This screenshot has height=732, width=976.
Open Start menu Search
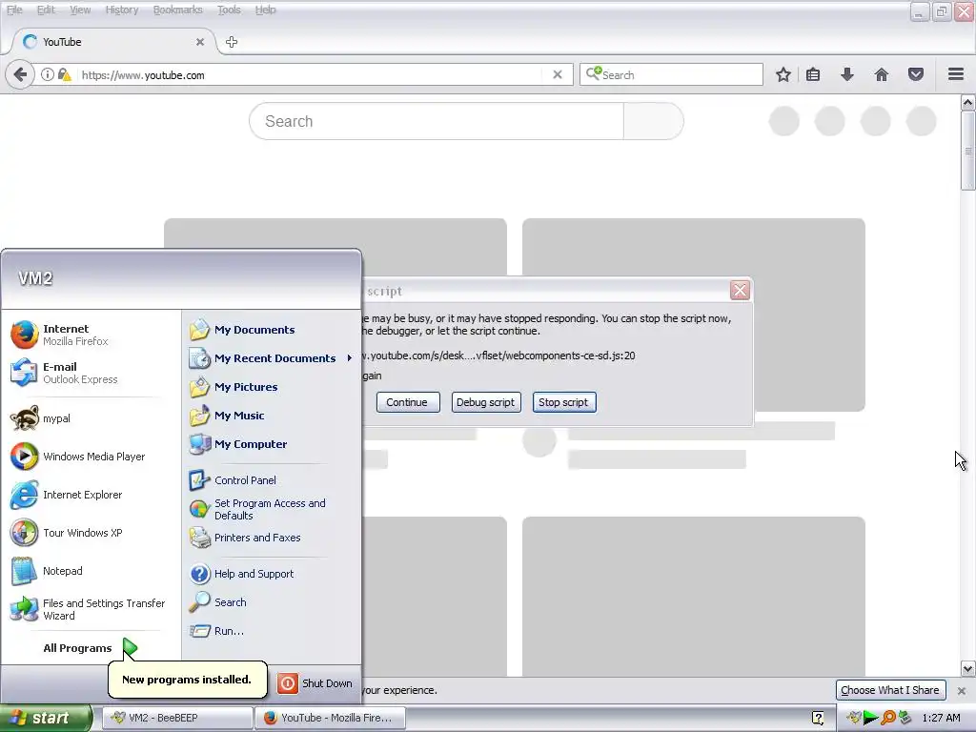click(218, 602)
